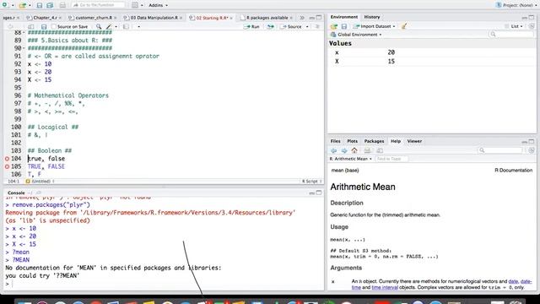540x304 pixels.
Task: Click the Help home icon
Action: [354, 150]
